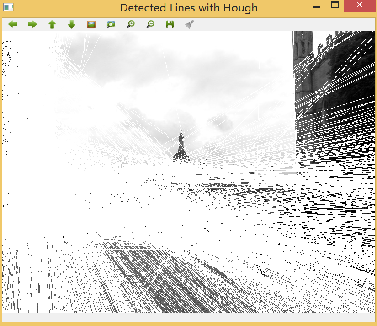Click the Hough lines image display area

(x=188, y=172)
